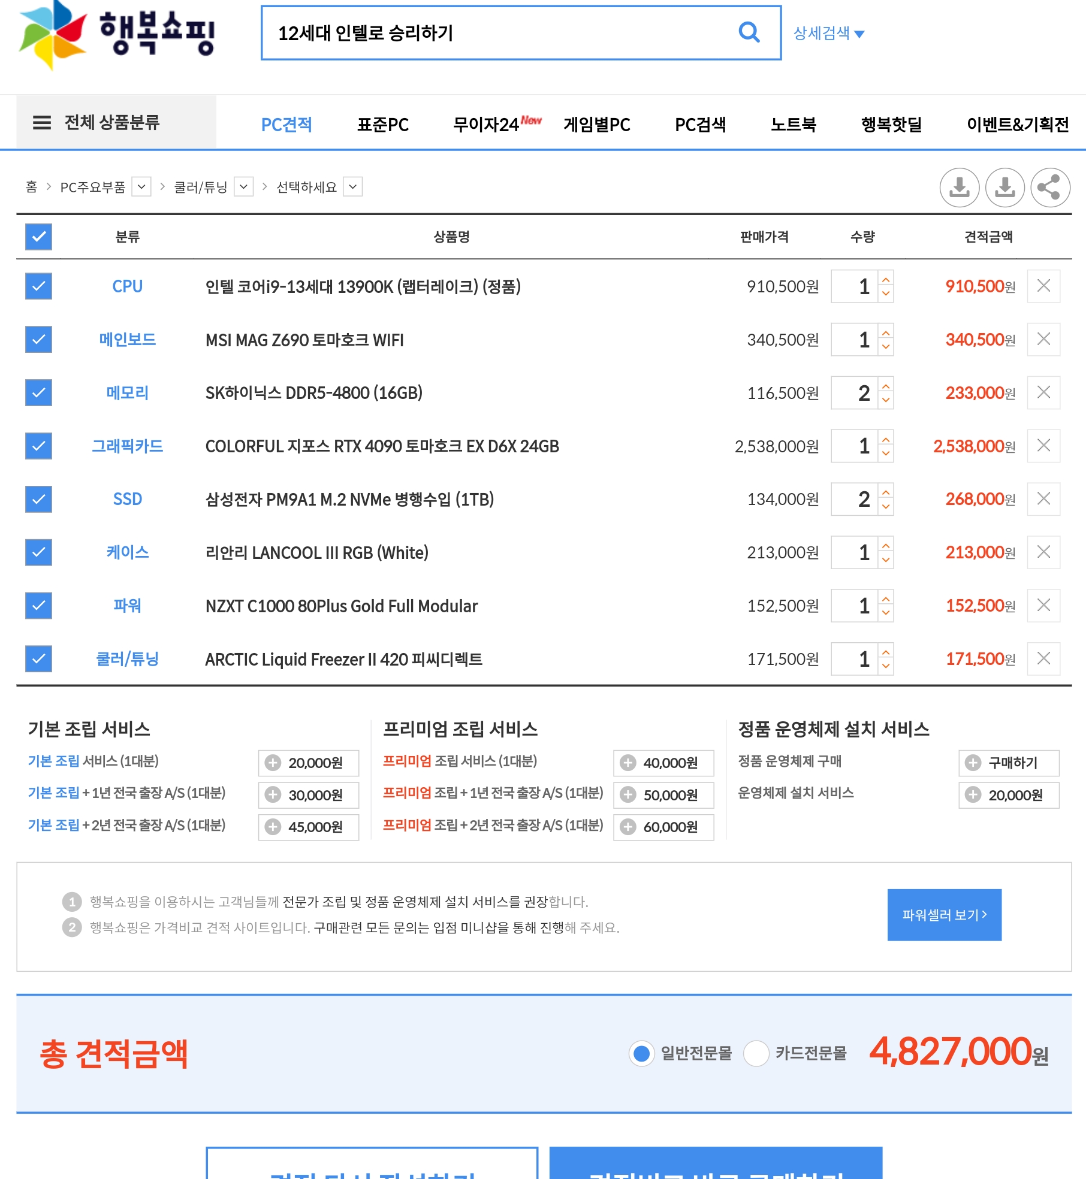Click the 파워 quantity input field

pyautogui.click(x=855, y=606)
